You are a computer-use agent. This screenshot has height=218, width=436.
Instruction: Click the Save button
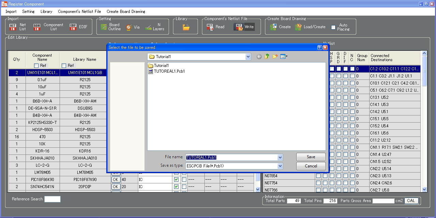(x=311, y=157)
